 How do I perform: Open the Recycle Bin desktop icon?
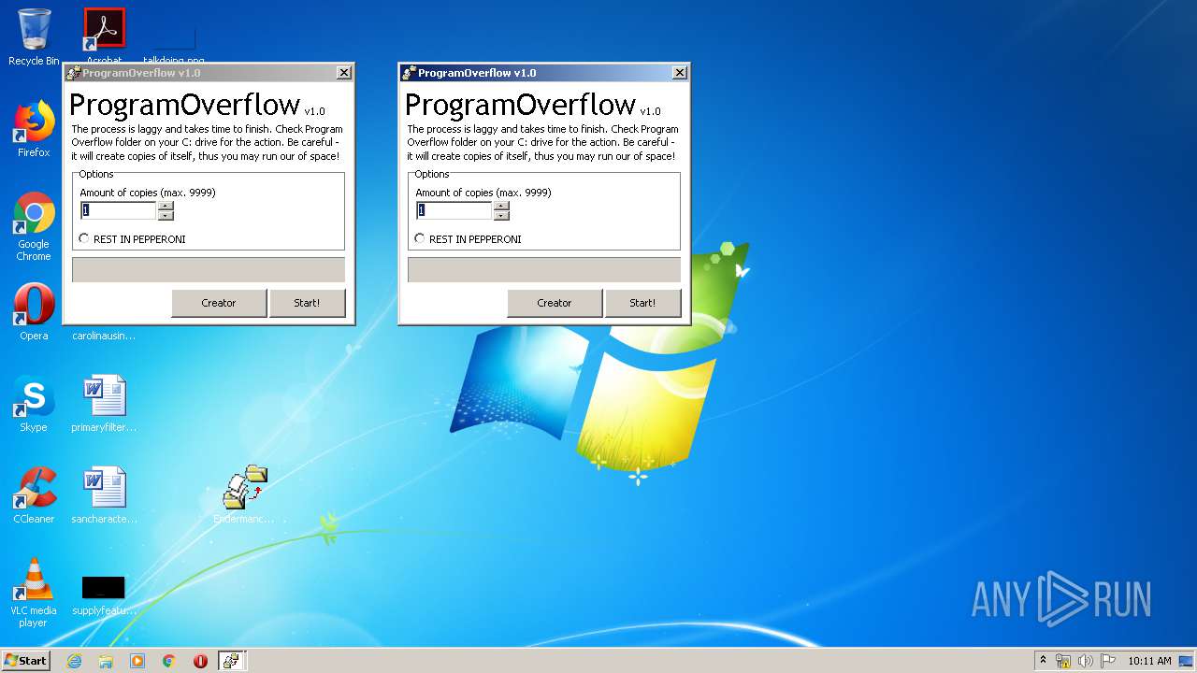tap(34, 37)
